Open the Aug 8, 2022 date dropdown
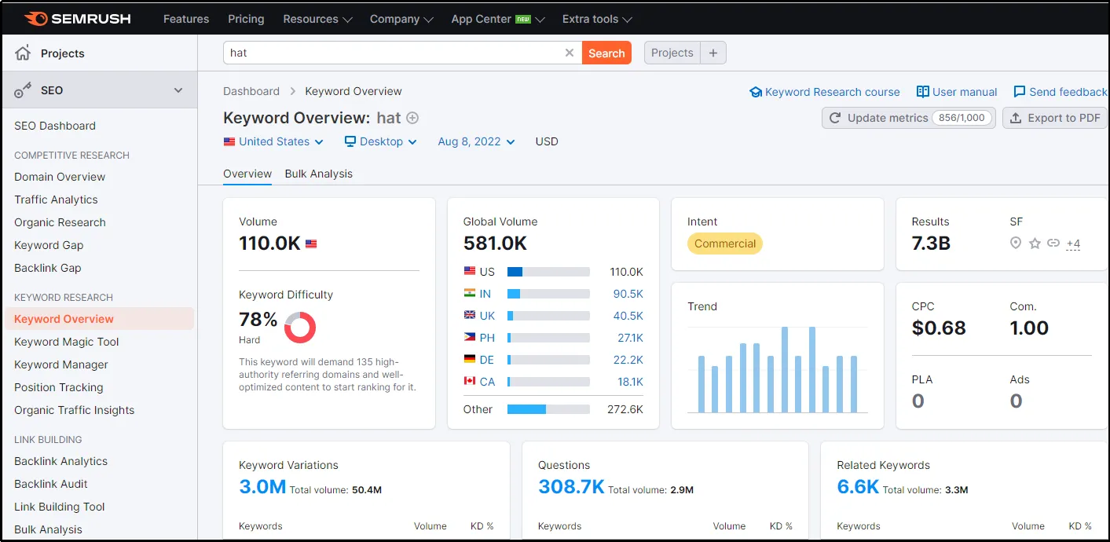Viewport: 1110px width, 542px height. point(468,141)
